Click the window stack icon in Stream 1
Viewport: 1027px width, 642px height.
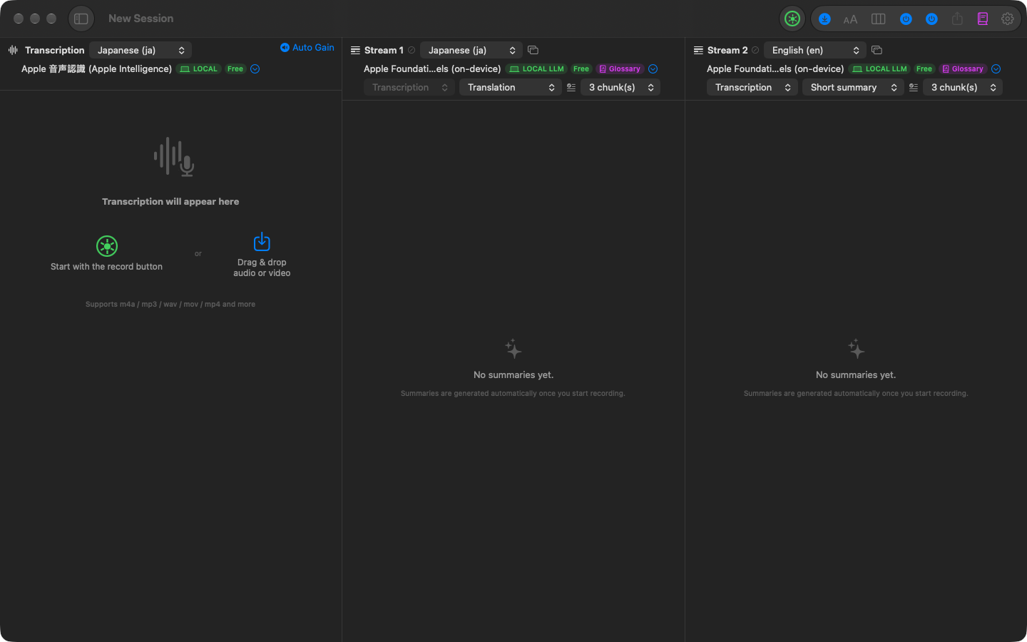tap(533, 50)
